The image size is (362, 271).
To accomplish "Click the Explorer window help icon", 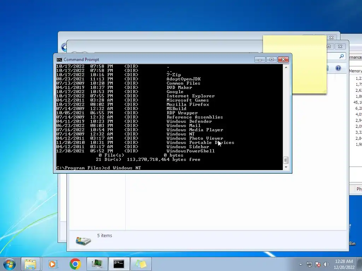I will click(338, 68).
